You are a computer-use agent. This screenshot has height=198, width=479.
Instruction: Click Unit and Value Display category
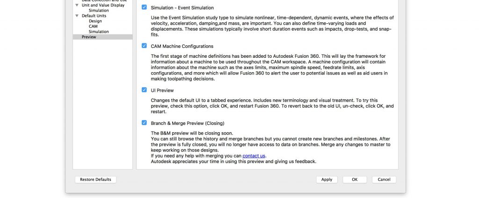103,5
